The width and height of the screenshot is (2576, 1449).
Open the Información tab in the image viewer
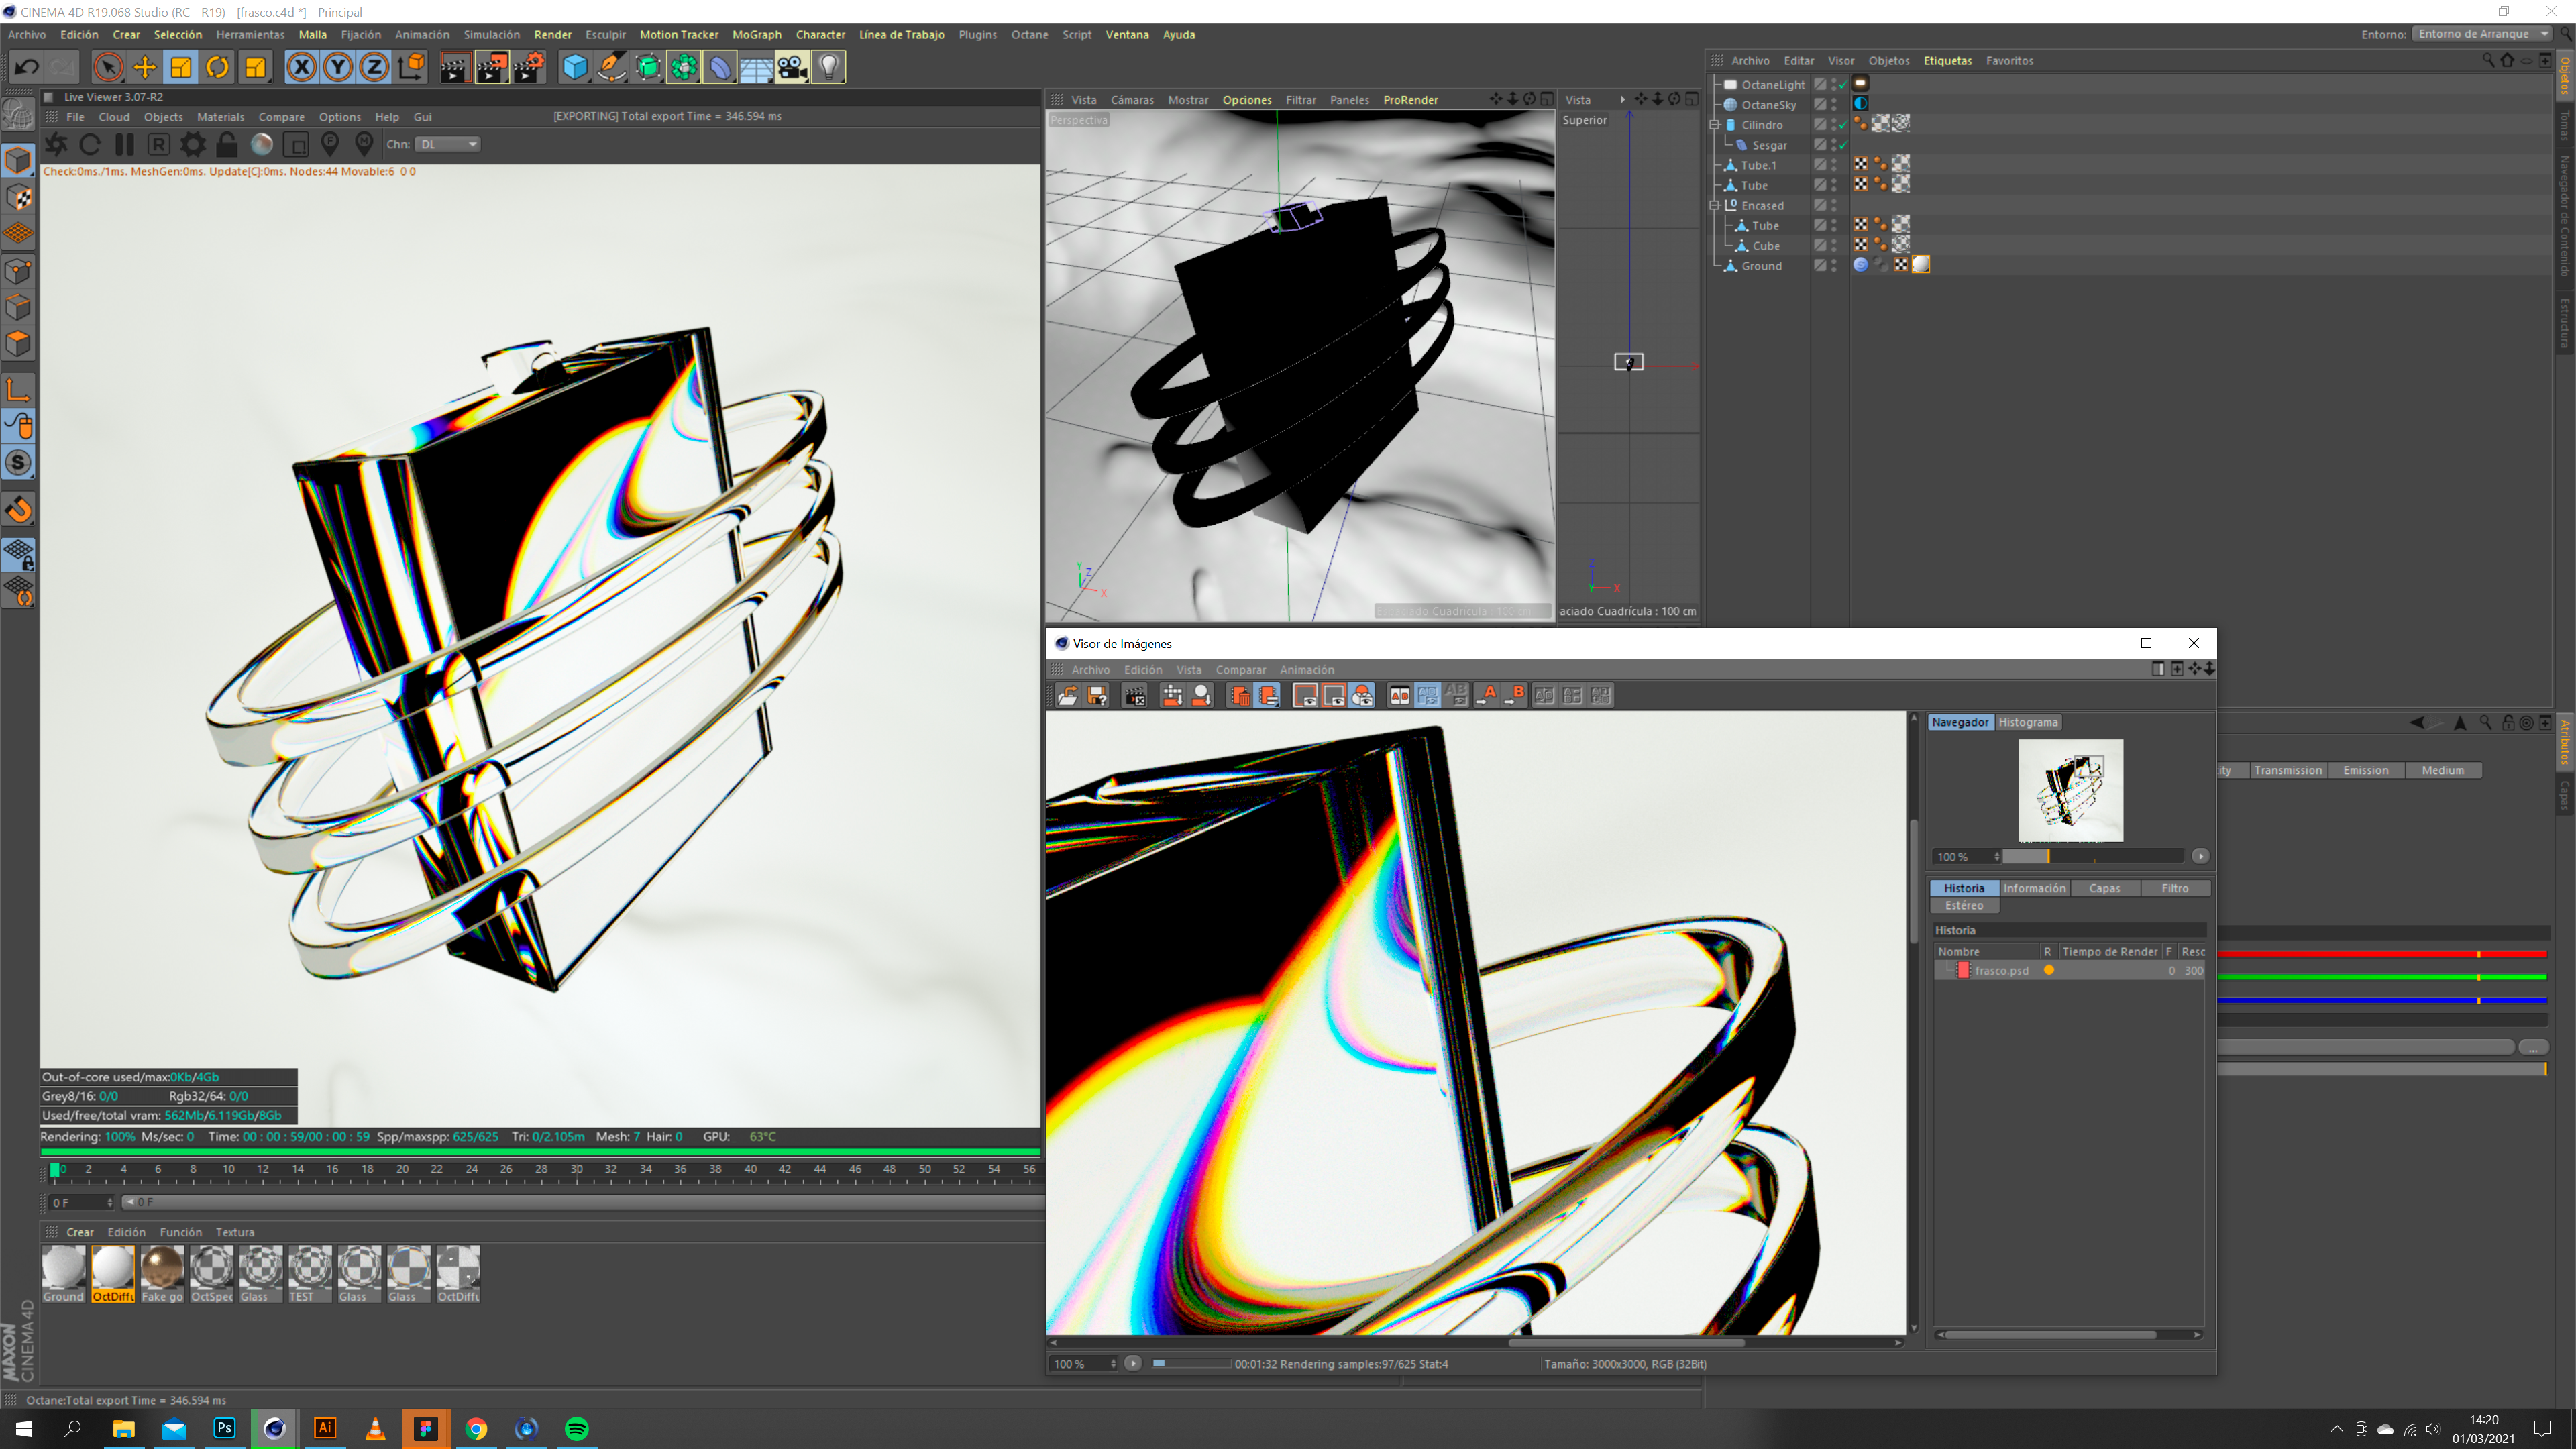(2033, 888)
